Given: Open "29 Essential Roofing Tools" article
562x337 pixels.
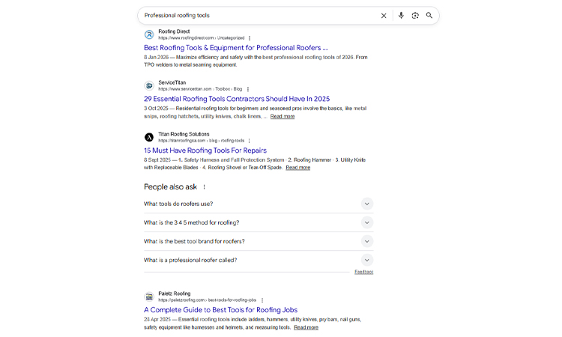Looking at the screenshot, I should [236, 99].
